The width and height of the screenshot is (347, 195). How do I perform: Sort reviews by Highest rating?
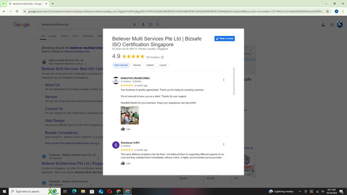click(x=150, y=65)
